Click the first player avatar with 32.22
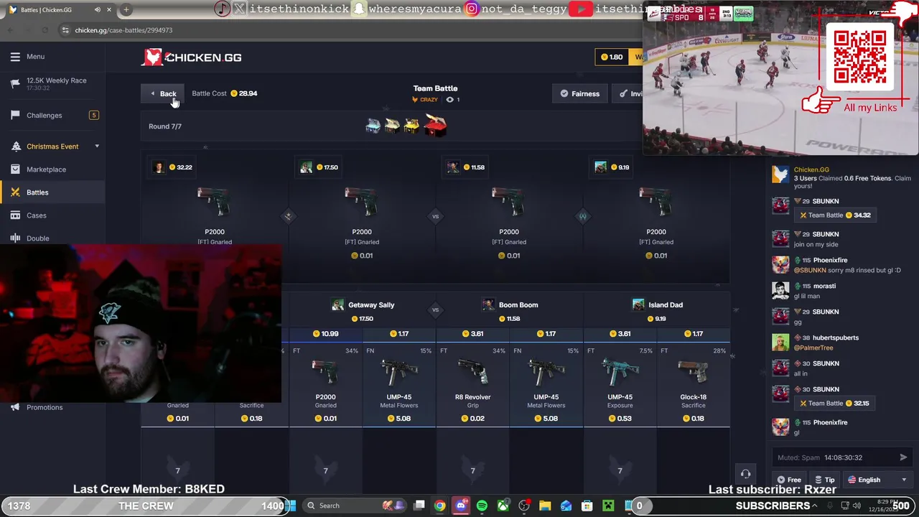The width and height of the screenshot is (919, 517). [x=159, y=167]
